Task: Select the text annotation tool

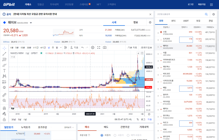Action: tap(4, 71)
